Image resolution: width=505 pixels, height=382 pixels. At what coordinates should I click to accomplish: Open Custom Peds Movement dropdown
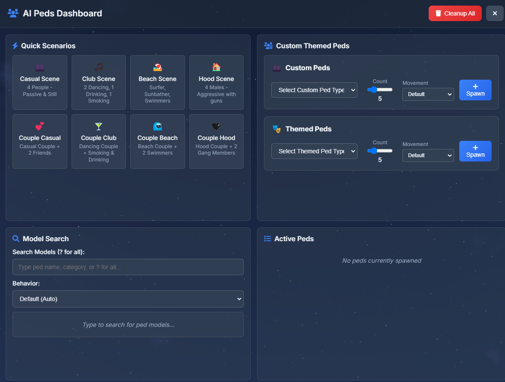pos(428,94)
